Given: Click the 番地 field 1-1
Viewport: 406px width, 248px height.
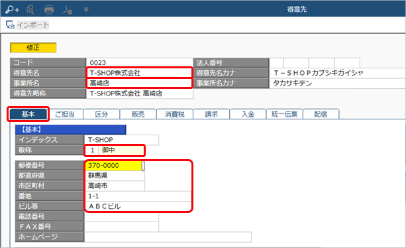Looking at the screenshot, I should tap(138, 196).
